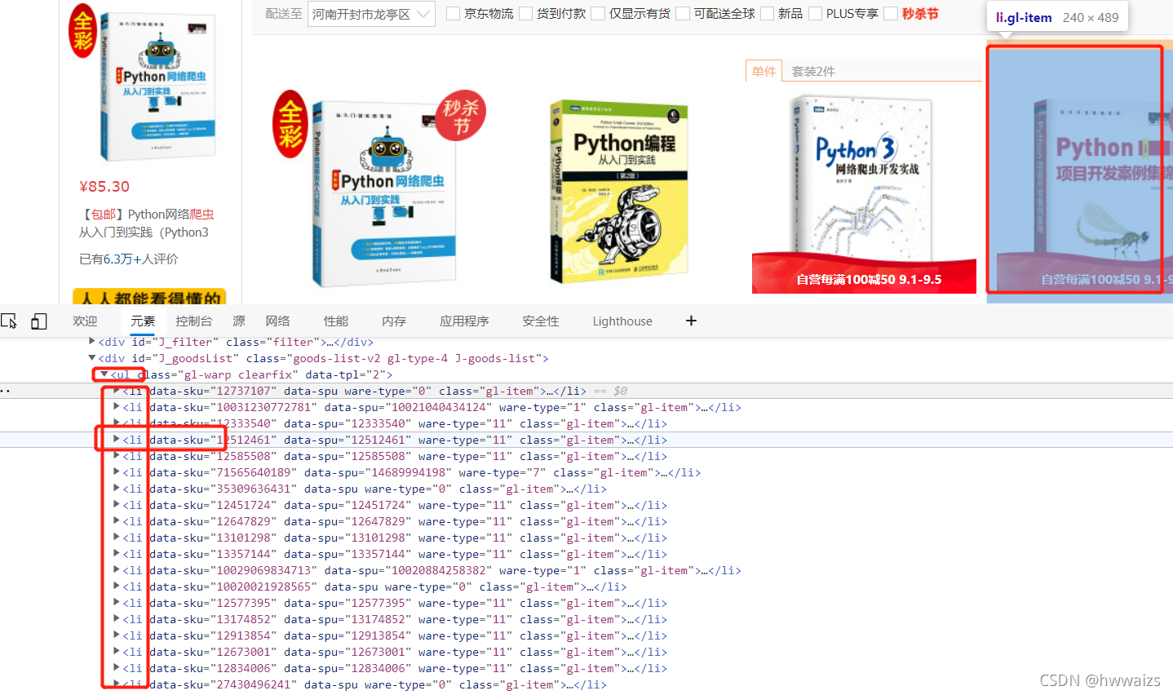Screen dimensions: 1173x695
Task: Expand the J_filter div node
Action: pos(92,342)
